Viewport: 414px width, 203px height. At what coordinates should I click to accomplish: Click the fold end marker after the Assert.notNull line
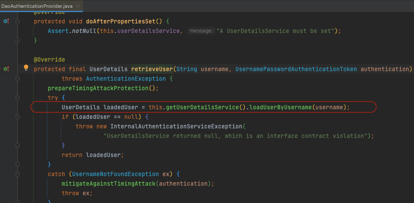(17, 41)
